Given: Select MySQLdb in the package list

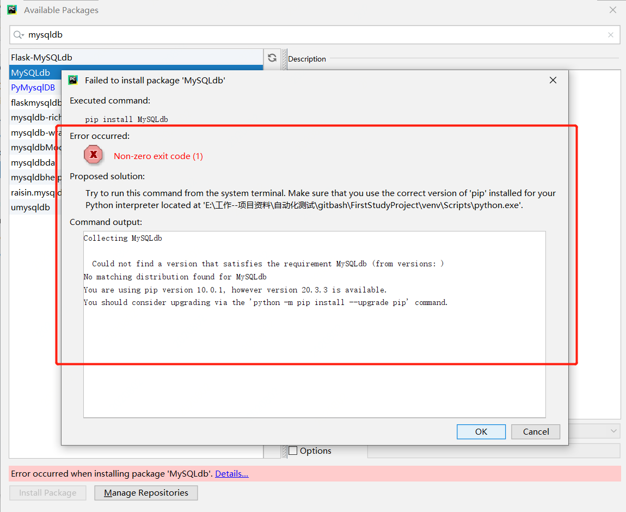Looking at the screenshot, I should click(x=35, y=72).
